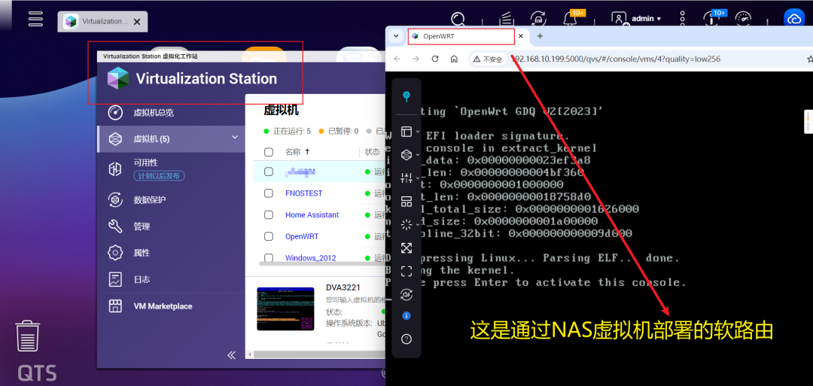Open the blurred-name VM link in first row
The height and width of the screenshot is (386, 813).
pyautogui.click(x=300, y=172)
